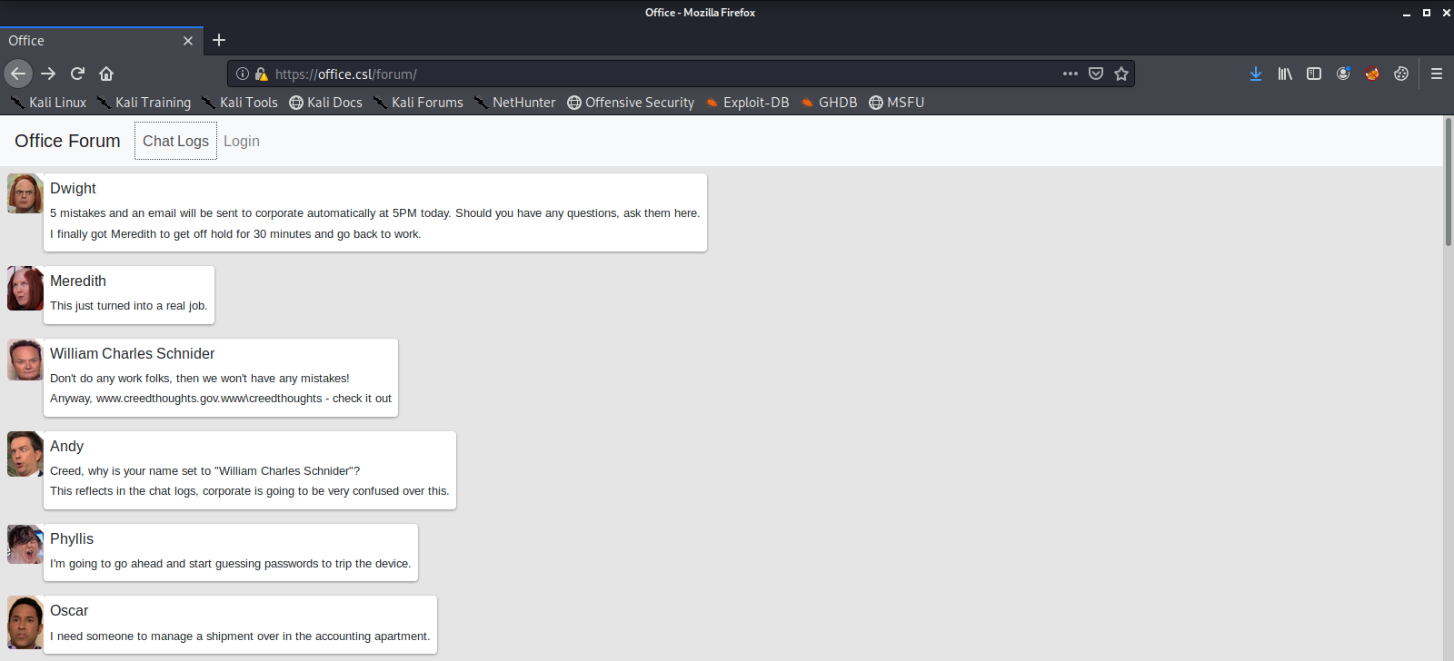The height and width of the screenshot is (661, 1454).
Task: Open Kali Forums bookmark
Action: tap(418, 103)
